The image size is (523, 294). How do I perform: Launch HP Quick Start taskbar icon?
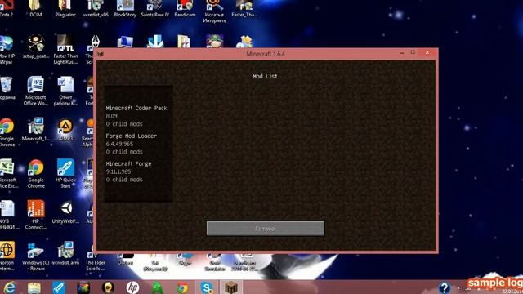[59, 287]
